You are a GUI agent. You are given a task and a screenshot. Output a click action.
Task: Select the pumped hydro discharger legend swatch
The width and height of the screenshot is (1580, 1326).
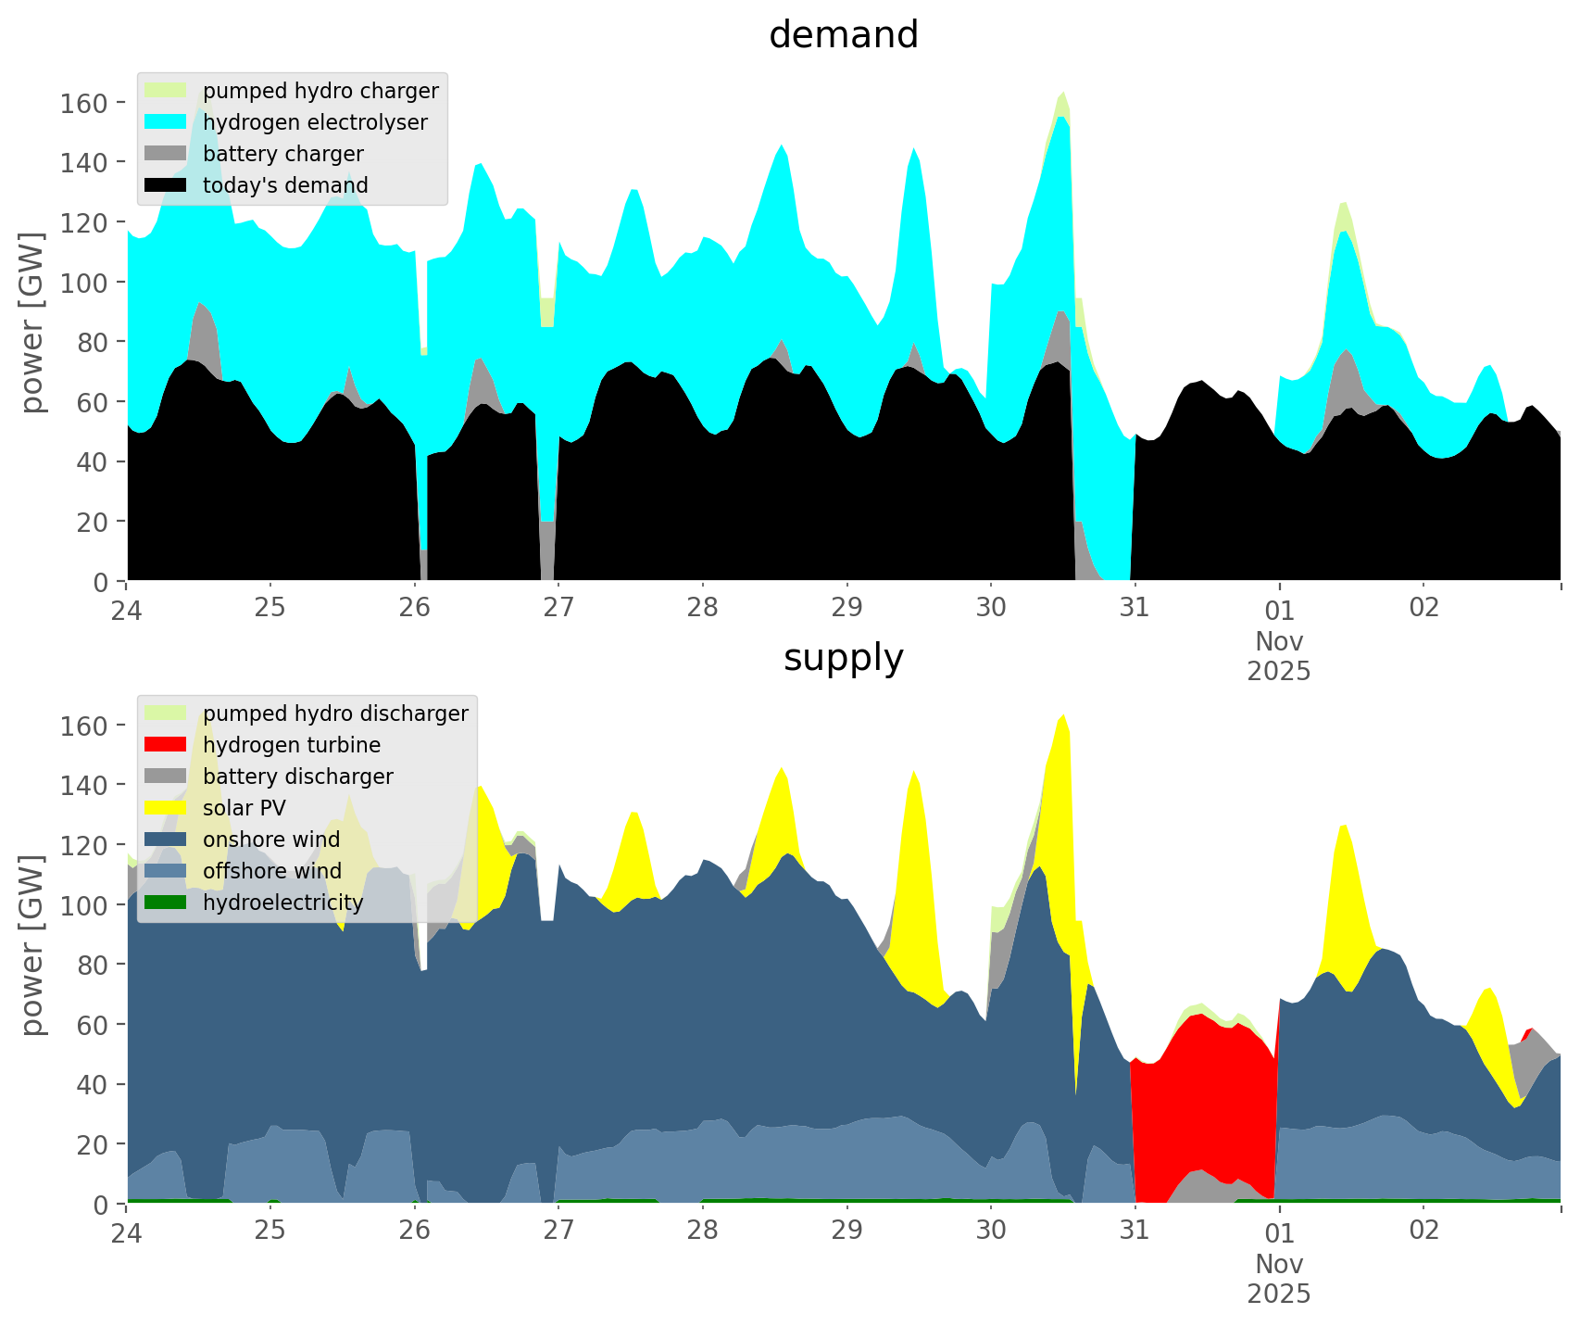point(166,714)
